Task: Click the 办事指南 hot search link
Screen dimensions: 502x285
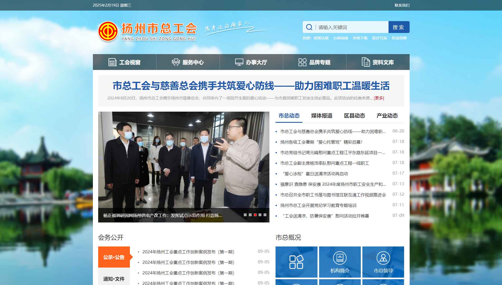Action: [340, 38]
